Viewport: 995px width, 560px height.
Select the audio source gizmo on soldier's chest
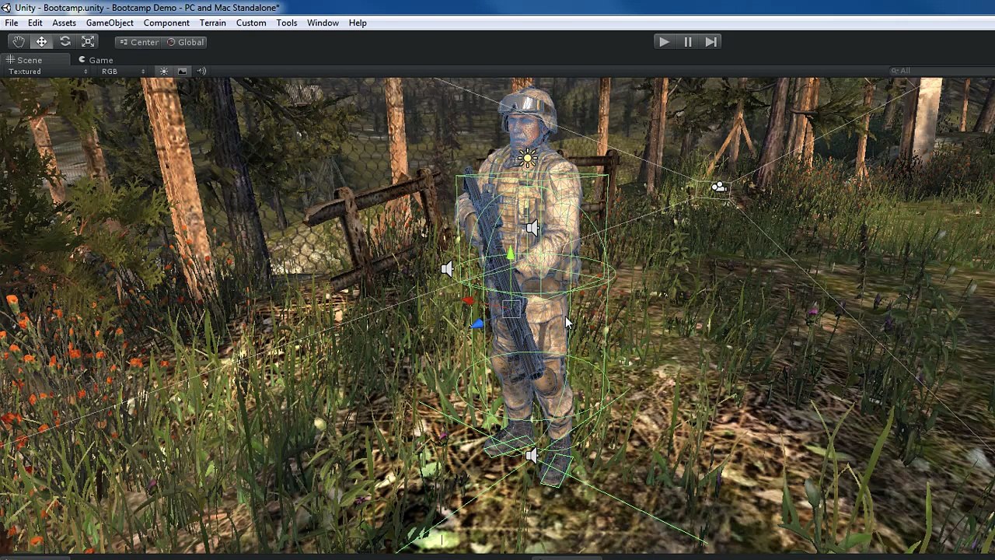(532, 228)
